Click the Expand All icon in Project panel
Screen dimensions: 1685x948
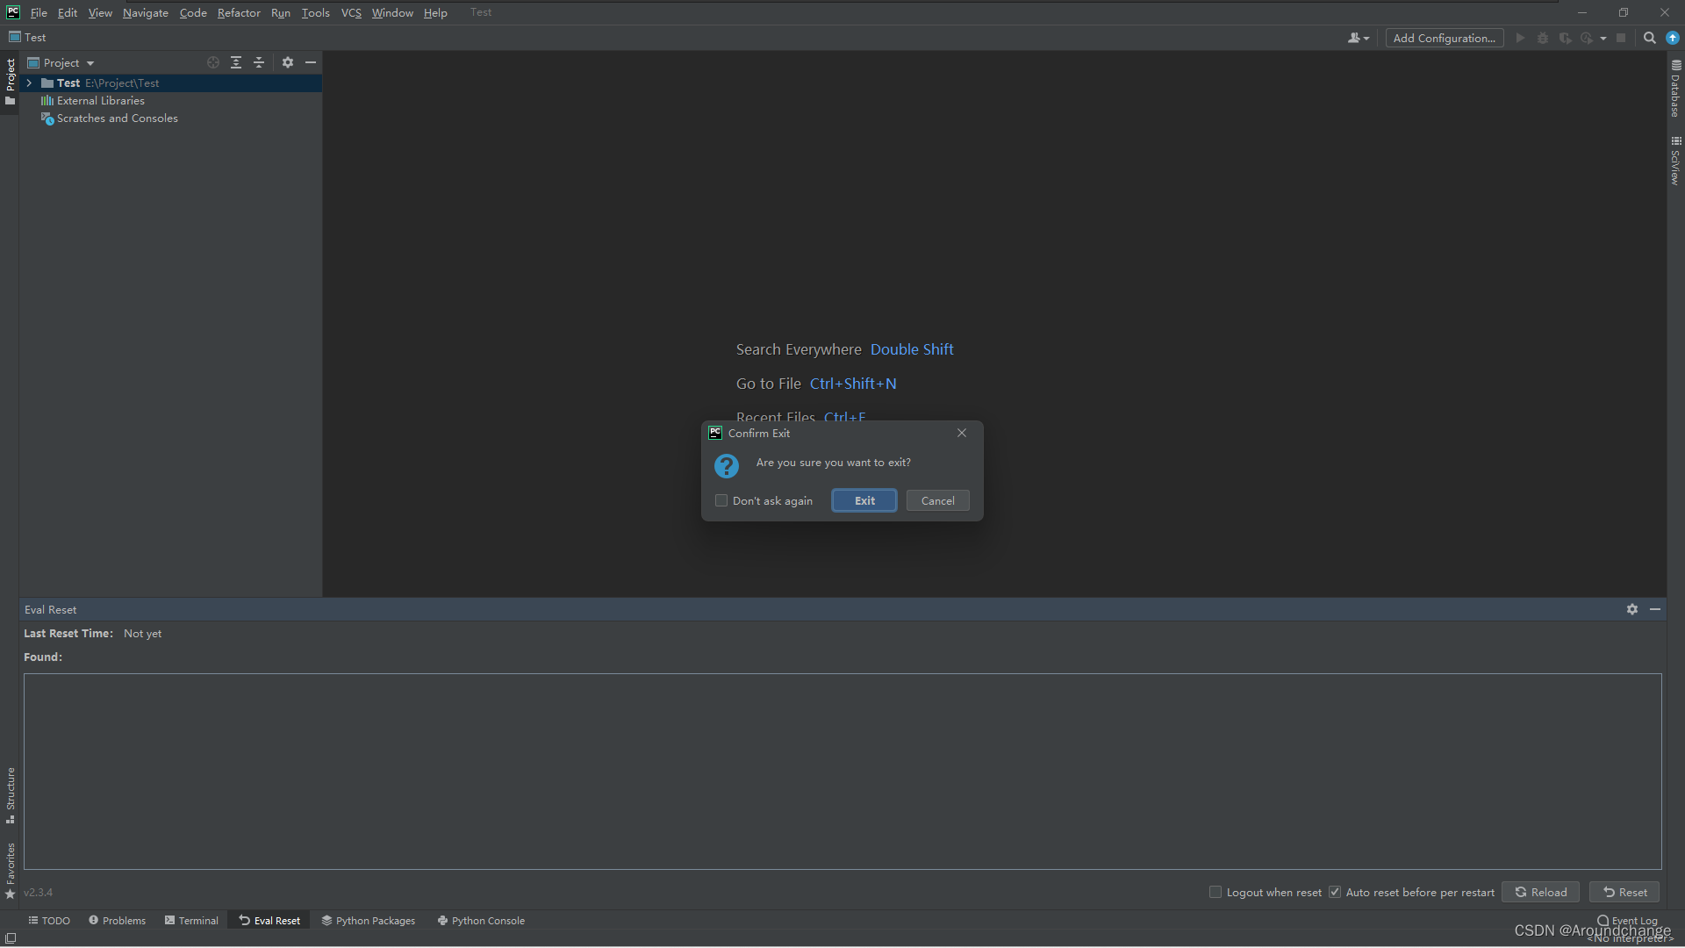pos(236,62)
